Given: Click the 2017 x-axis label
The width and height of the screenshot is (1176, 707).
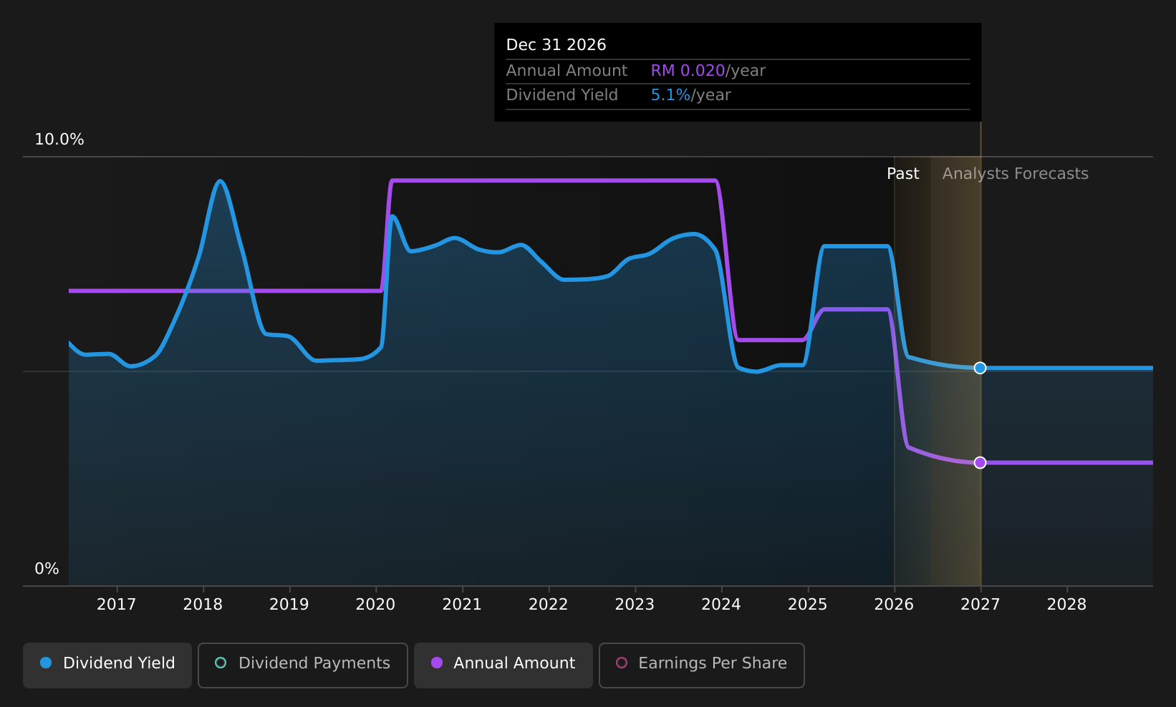Looking at the screenshot, I should coord(117,605).
